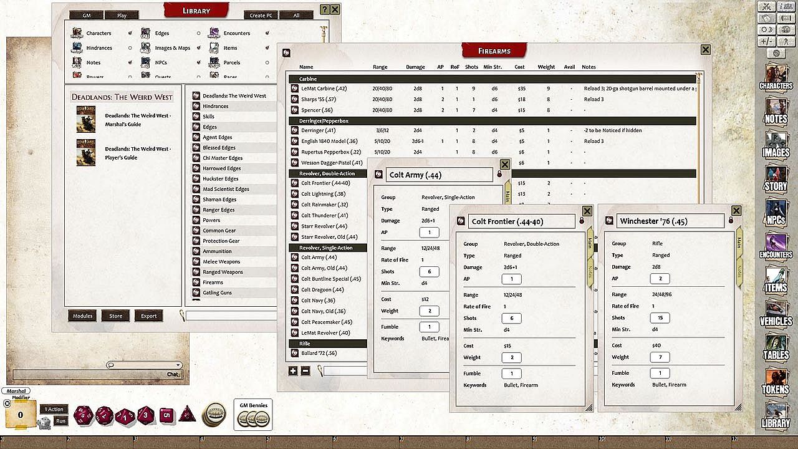This screenshot has width=798, height=449.
Task: Click the Shots field in Colt Army window
Action: [x=429, y=272]
